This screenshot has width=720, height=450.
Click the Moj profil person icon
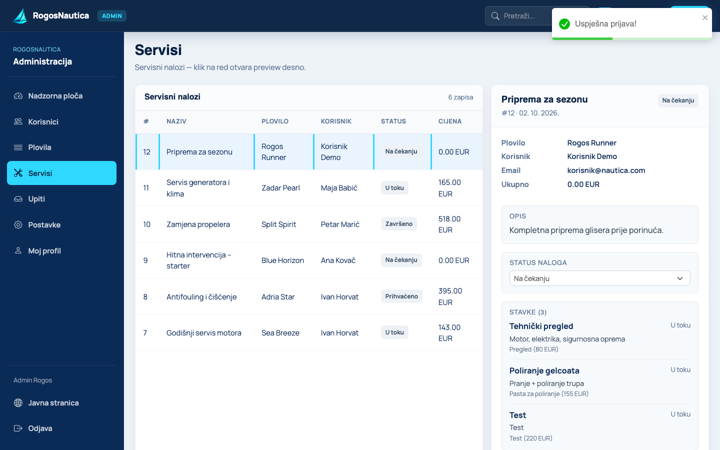tap(18, 250)
